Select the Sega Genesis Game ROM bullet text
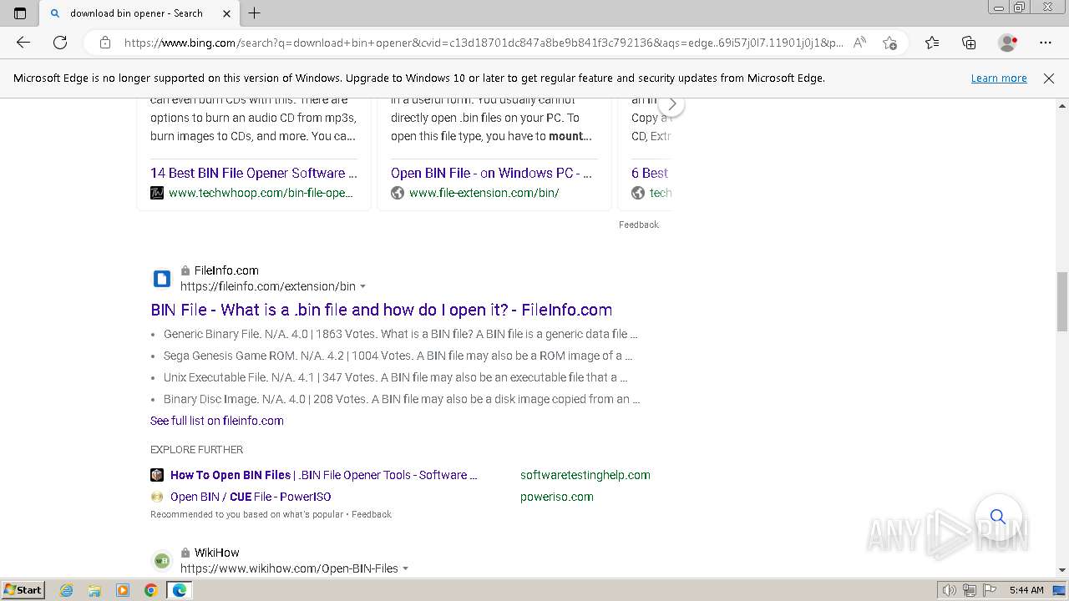The image size is (1069, 601). (x=398, y=356)
